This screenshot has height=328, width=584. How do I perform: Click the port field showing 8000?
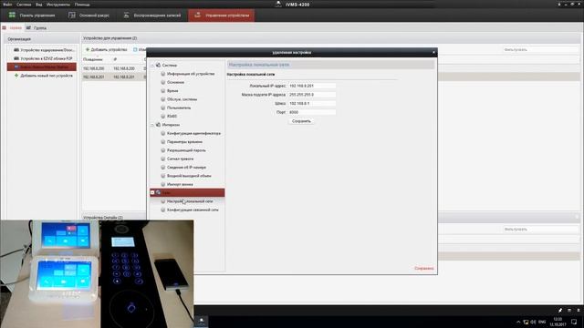click(312, 112)
